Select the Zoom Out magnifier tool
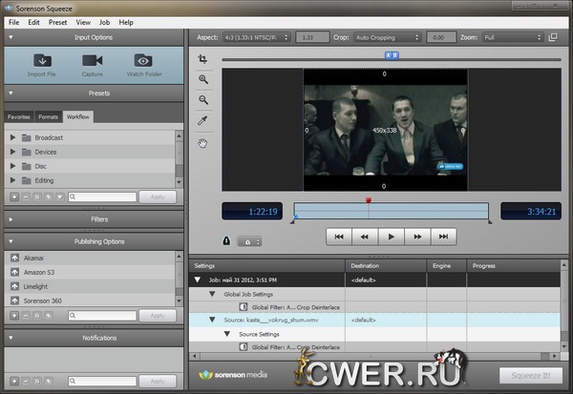This screenshot has width=573, height=394. coord(203,99)
